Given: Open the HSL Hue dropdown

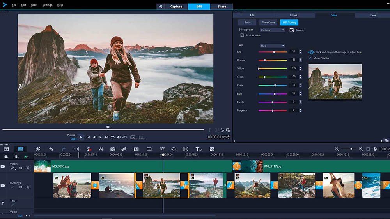Looking at the screenshot, I should [x=273, y=46].
